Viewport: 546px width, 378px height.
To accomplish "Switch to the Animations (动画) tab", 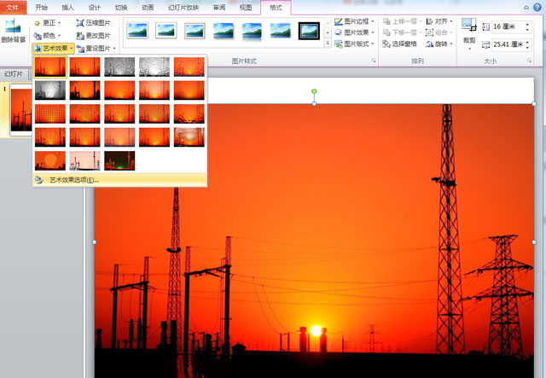I will (148, 8).
